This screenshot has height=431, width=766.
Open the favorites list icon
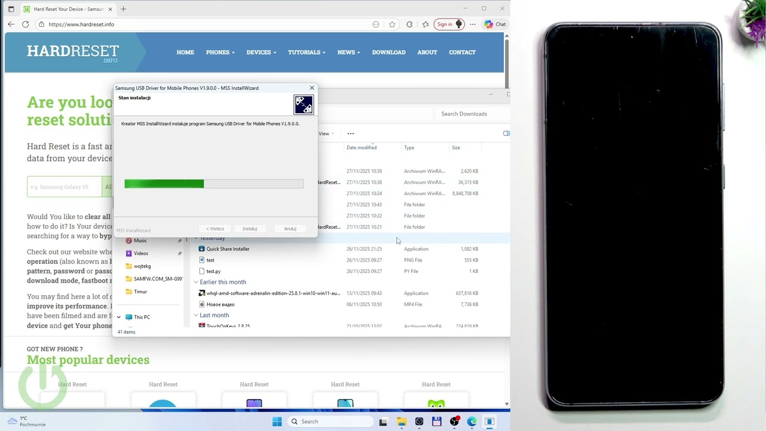[x=425, y=25]
